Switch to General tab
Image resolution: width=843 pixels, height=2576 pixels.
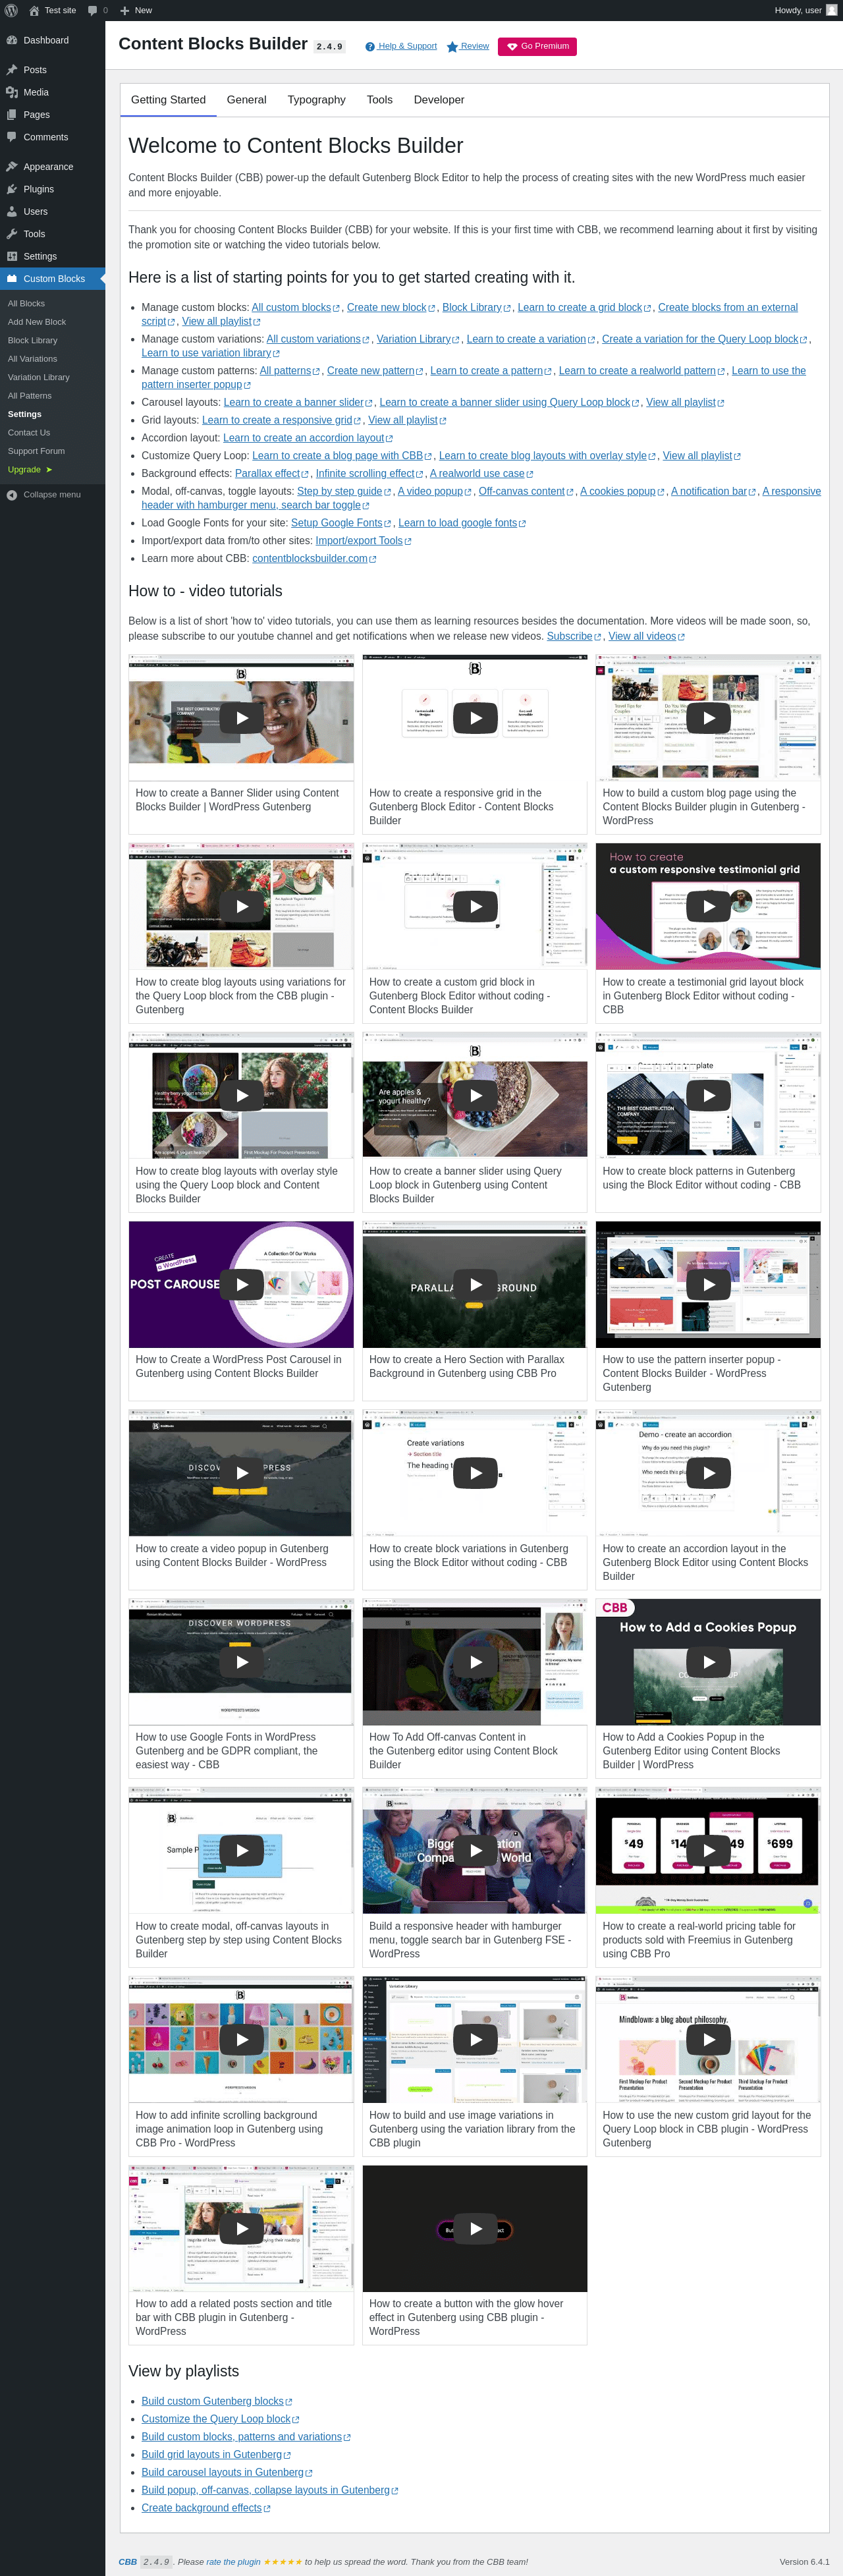(246, 100)
